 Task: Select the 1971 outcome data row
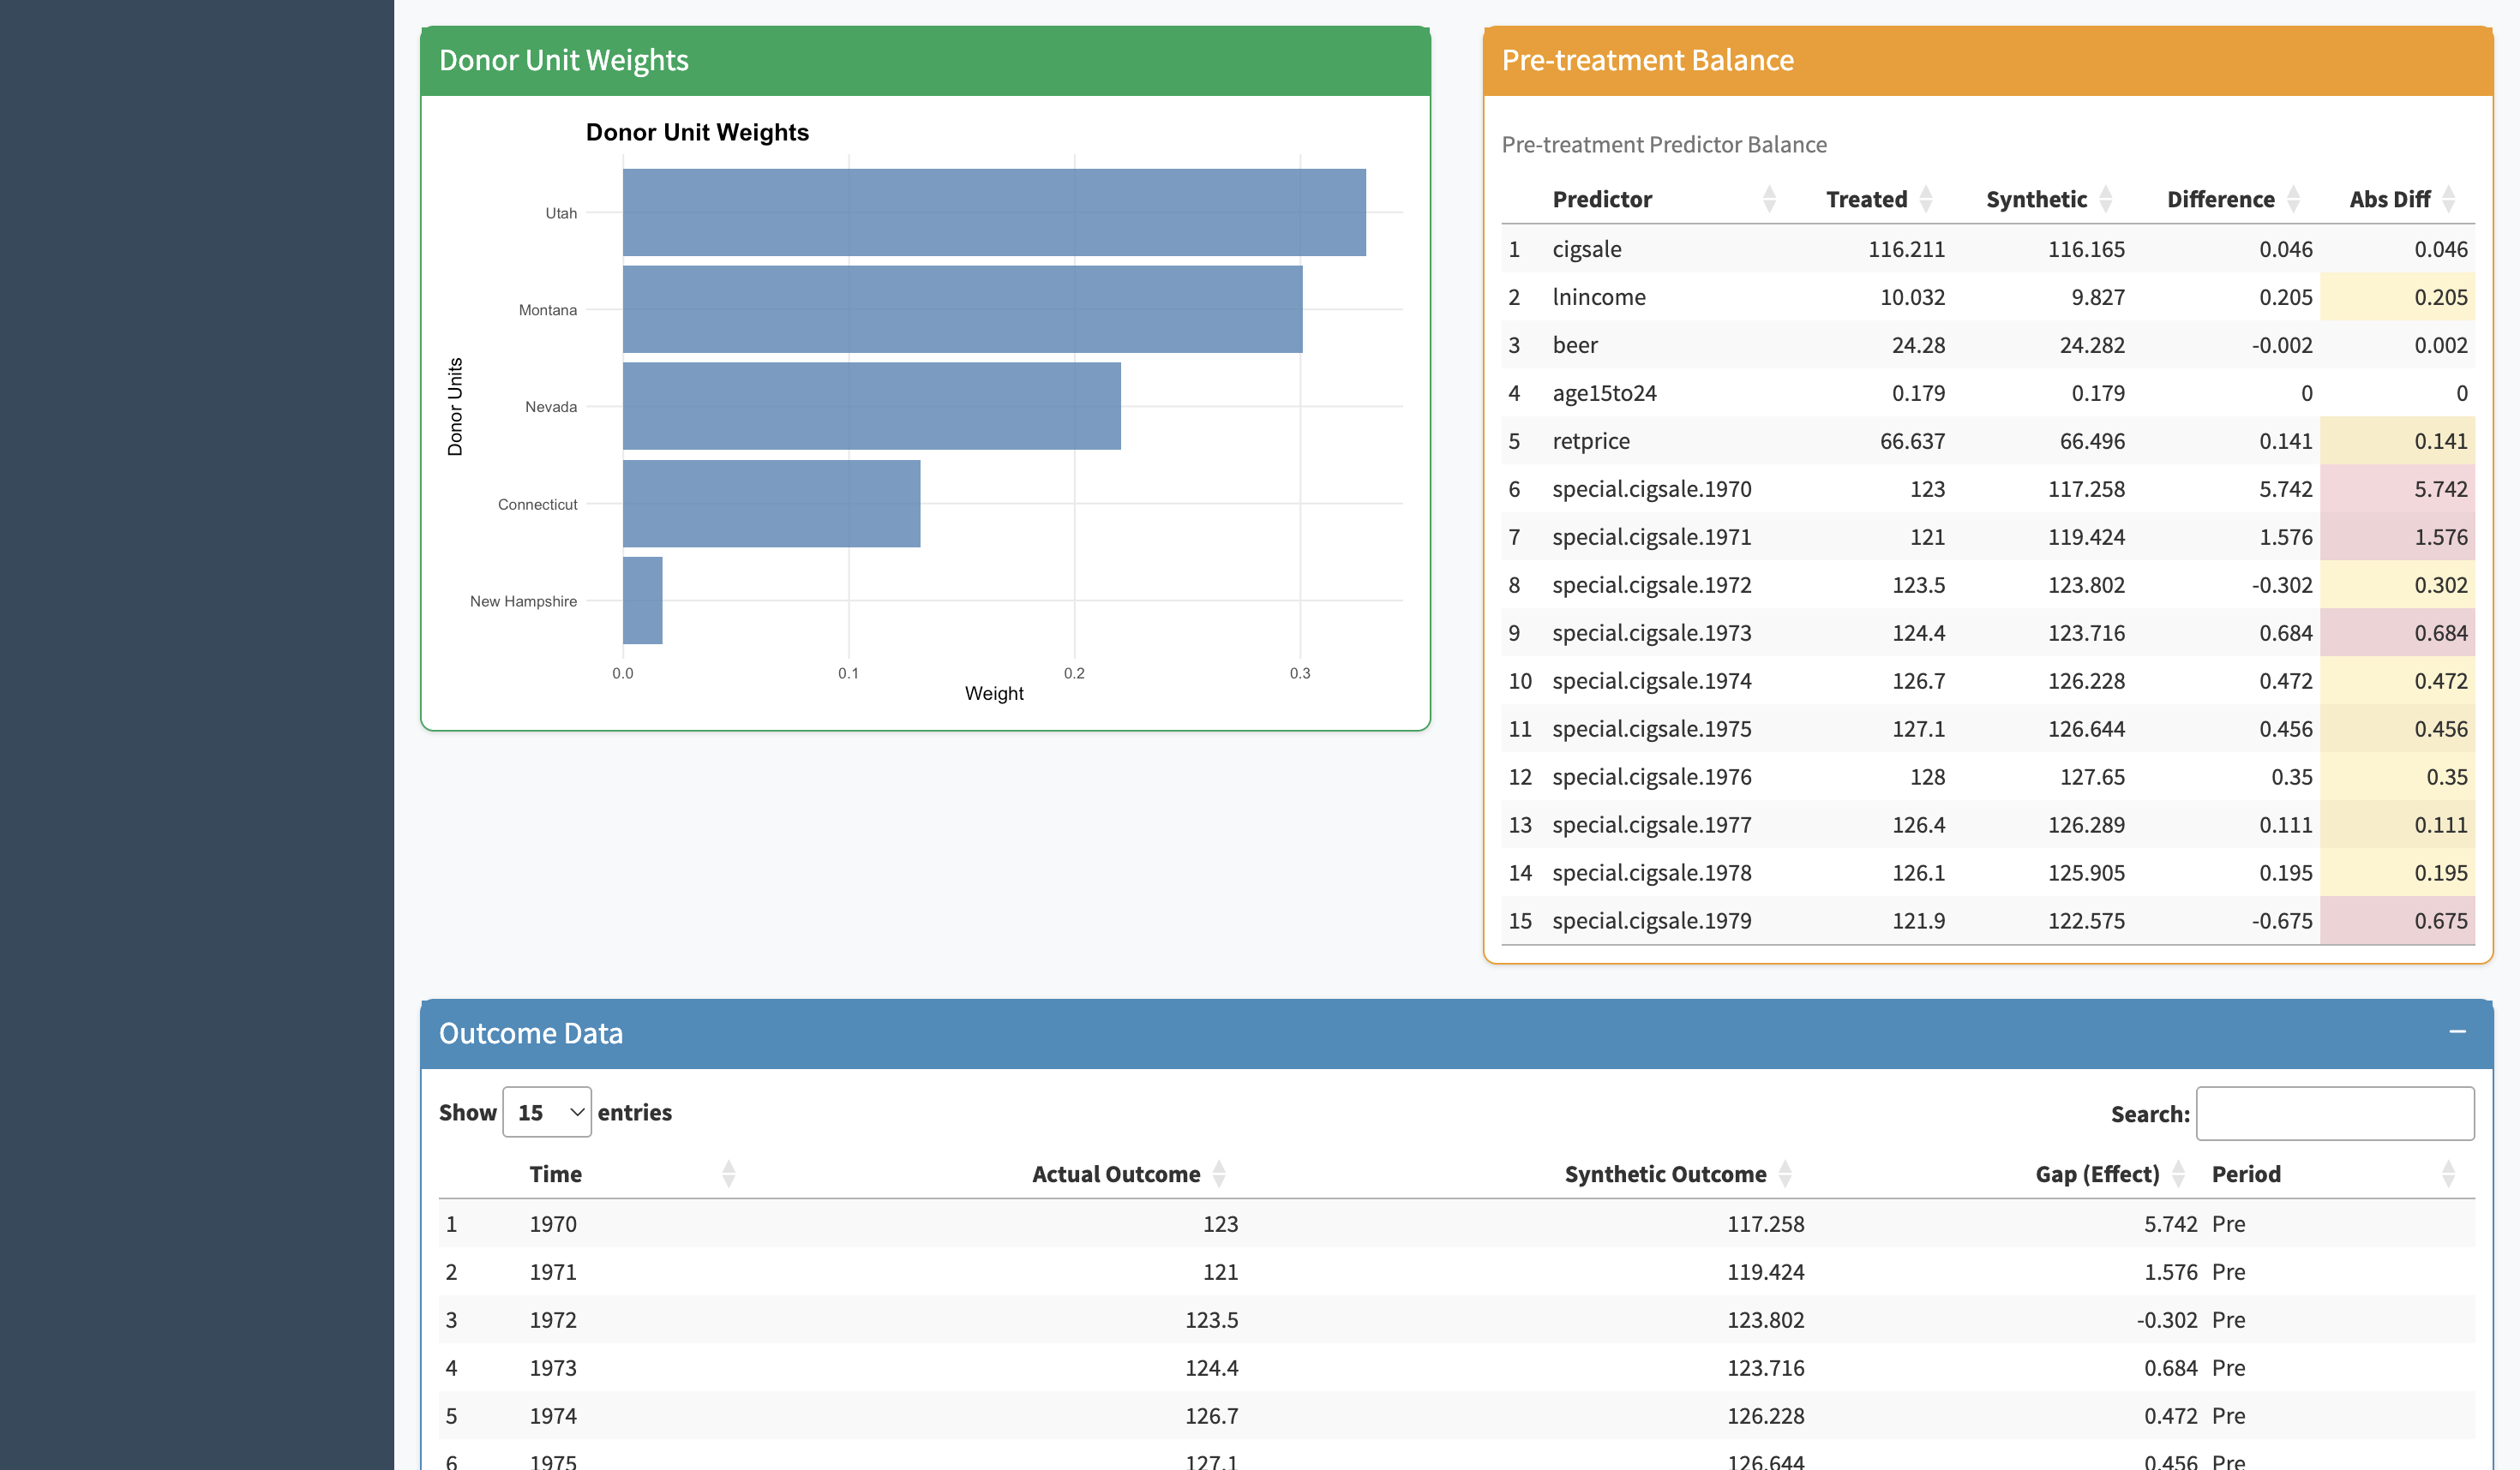1456,1271
